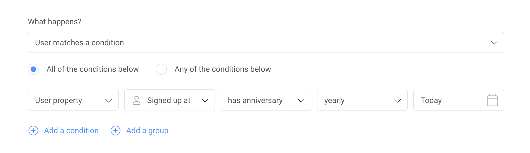The image size is (530, 153).
Task: Click the plus circle icon for Add a group
Action: 116,130
